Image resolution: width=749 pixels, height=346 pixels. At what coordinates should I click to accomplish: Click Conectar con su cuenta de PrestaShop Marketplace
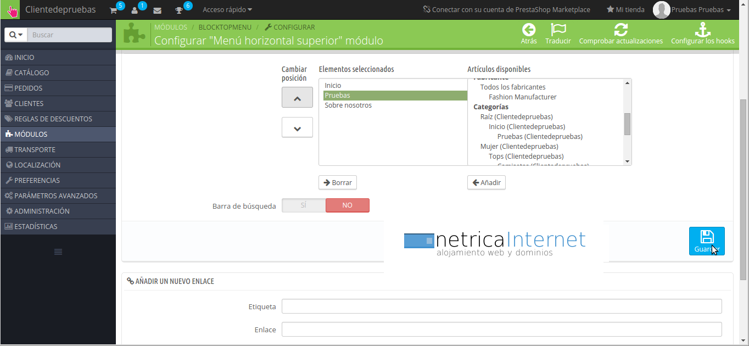[506, 10]
